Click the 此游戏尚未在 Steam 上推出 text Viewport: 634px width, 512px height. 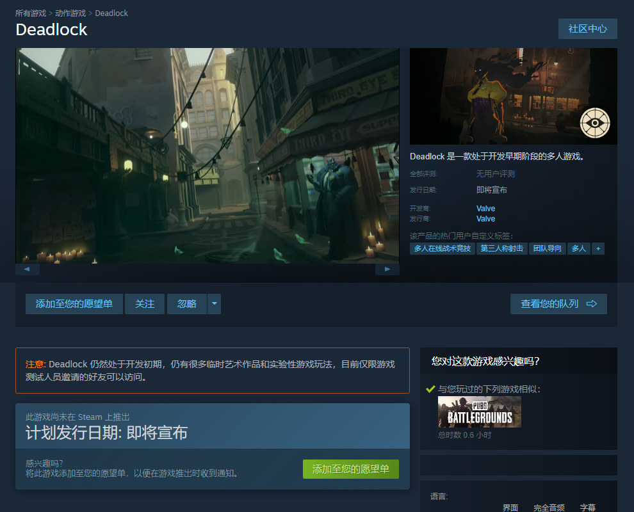pyautogui.click(x=77, y=417)
